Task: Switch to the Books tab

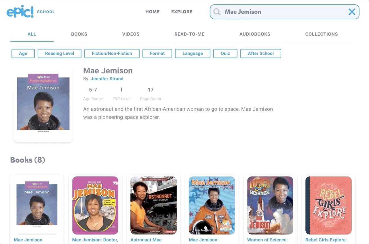Action: [79, 34]
